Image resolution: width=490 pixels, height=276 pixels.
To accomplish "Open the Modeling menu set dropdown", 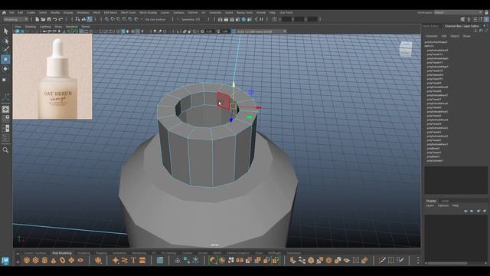I will [x=15, y=19].
